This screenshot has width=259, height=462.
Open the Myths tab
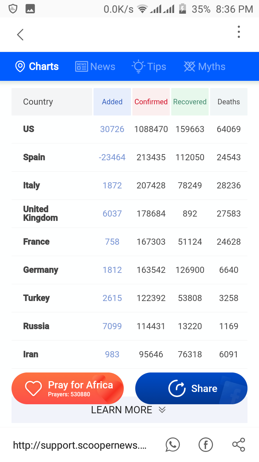(204, 66)
